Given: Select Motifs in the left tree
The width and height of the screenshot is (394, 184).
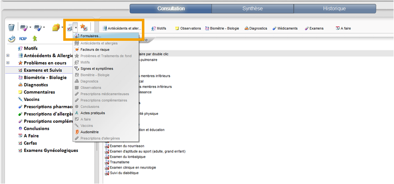Looking at the screenshot, I should click(x=27, y=48).
